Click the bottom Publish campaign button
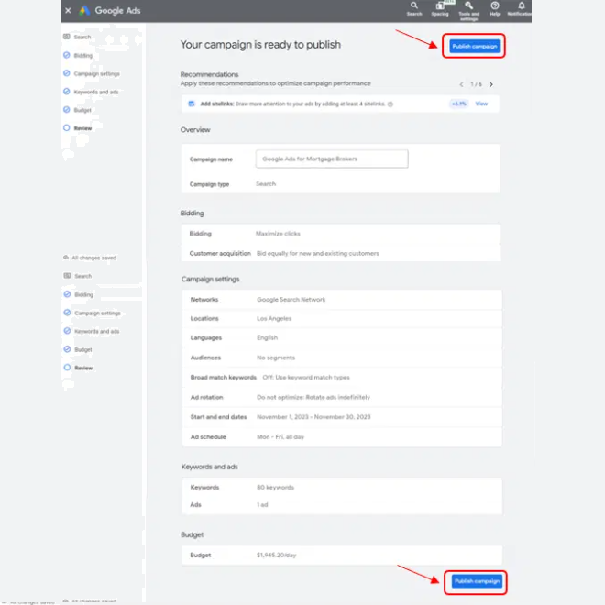Screen dimensions: 605x605 (x=476, y=581)
